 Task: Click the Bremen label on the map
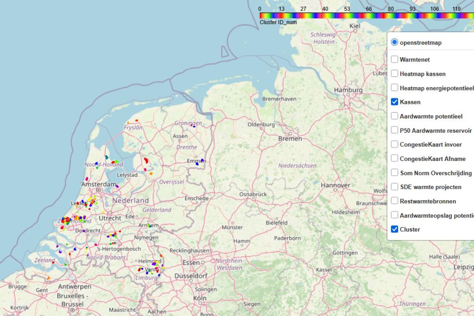point(290,139)
